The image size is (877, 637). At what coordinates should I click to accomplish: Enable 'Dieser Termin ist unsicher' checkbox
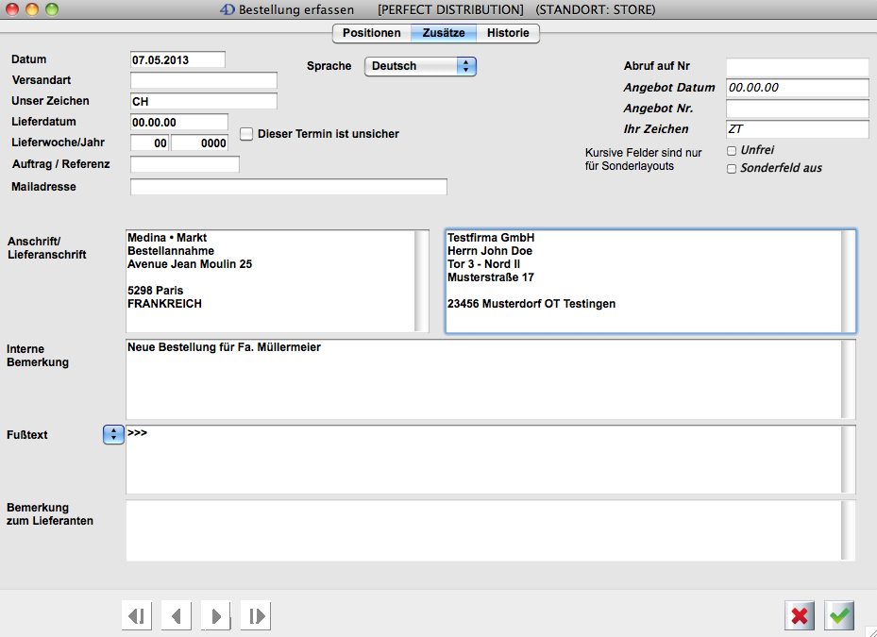click(246, 134)
